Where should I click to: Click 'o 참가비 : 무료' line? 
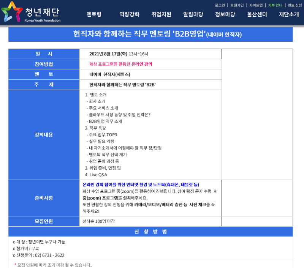pyautogui.click(x=26, y=248)
